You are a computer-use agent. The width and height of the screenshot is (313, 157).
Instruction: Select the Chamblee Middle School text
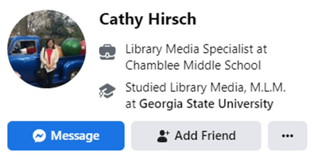[193, 65]
